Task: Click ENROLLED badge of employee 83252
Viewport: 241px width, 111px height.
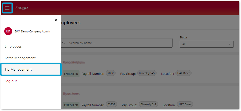Action: [x=71, y=105]
